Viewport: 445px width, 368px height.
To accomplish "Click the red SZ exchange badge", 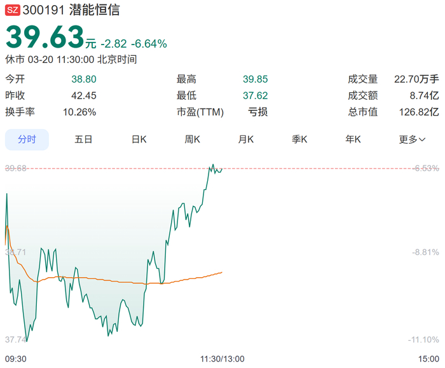I will pyautogui.click(x=13, y=10).
